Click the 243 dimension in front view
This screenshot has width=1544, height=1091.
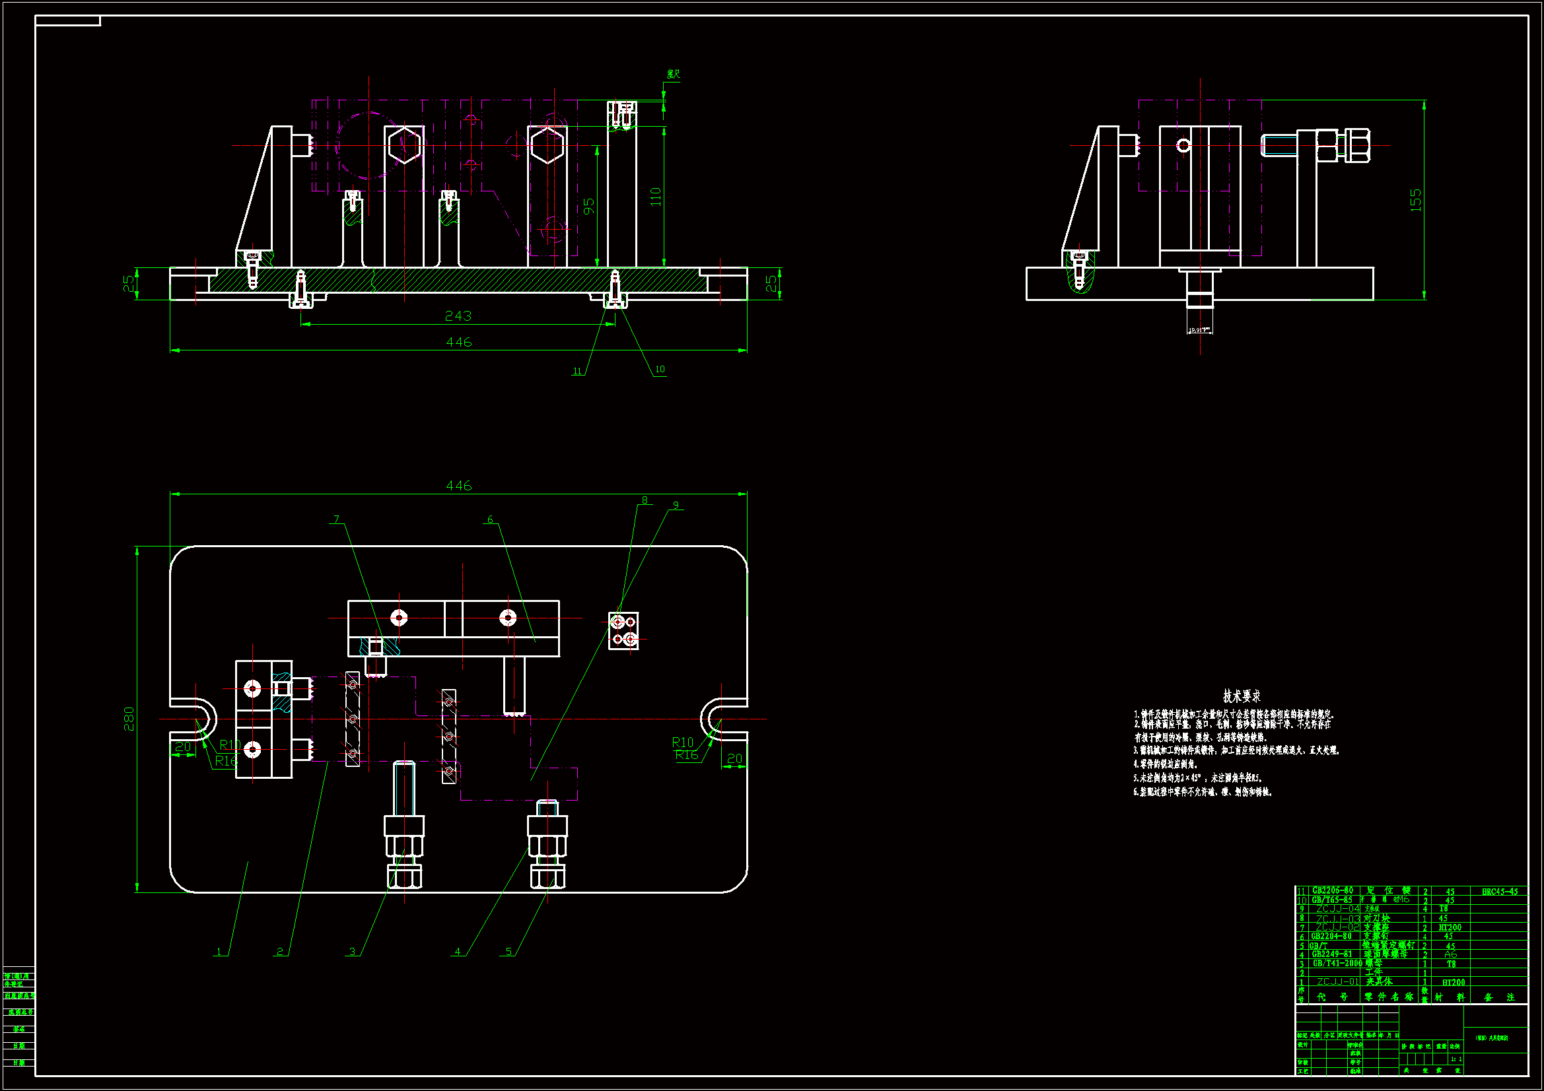pyautogui.click(x=458, y=315)
